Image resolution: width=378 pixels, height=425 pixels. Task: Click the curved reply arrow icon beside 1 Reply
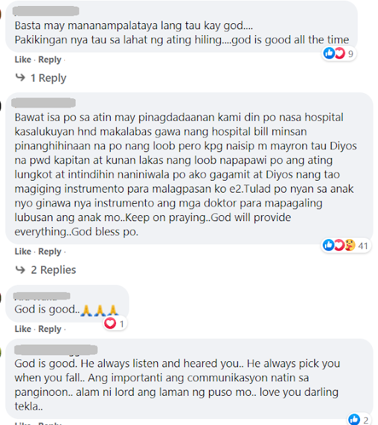tap(21, 78)
